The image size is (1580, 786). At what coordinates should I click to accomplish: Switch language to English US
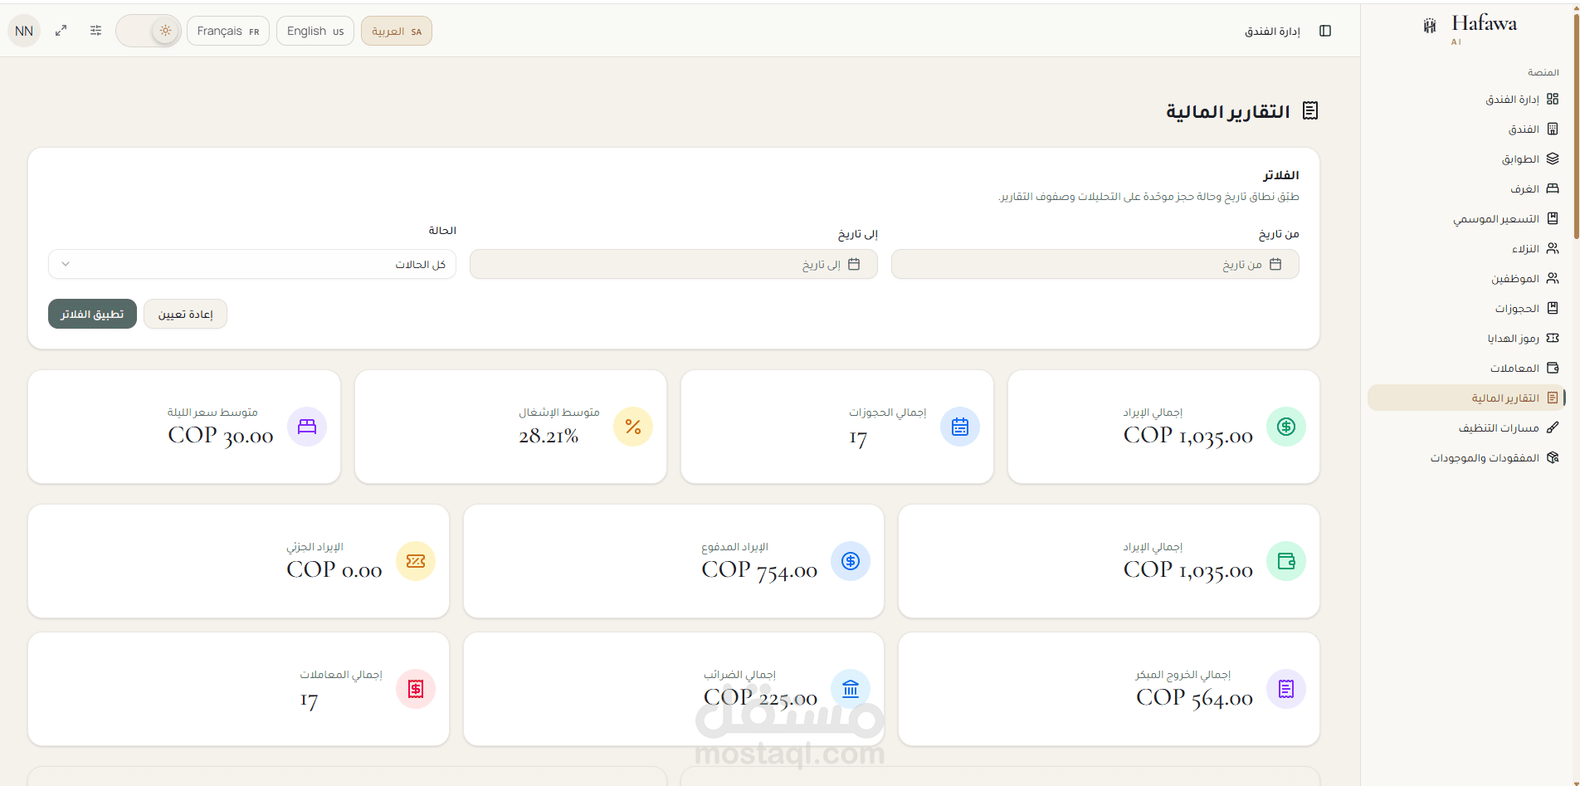(315, 31)
